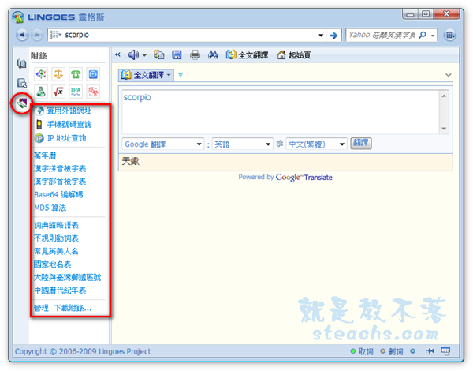Open the dictionary book sidebar icon
Viewport: 473px width, 371px height.
[x=22, y=64]
